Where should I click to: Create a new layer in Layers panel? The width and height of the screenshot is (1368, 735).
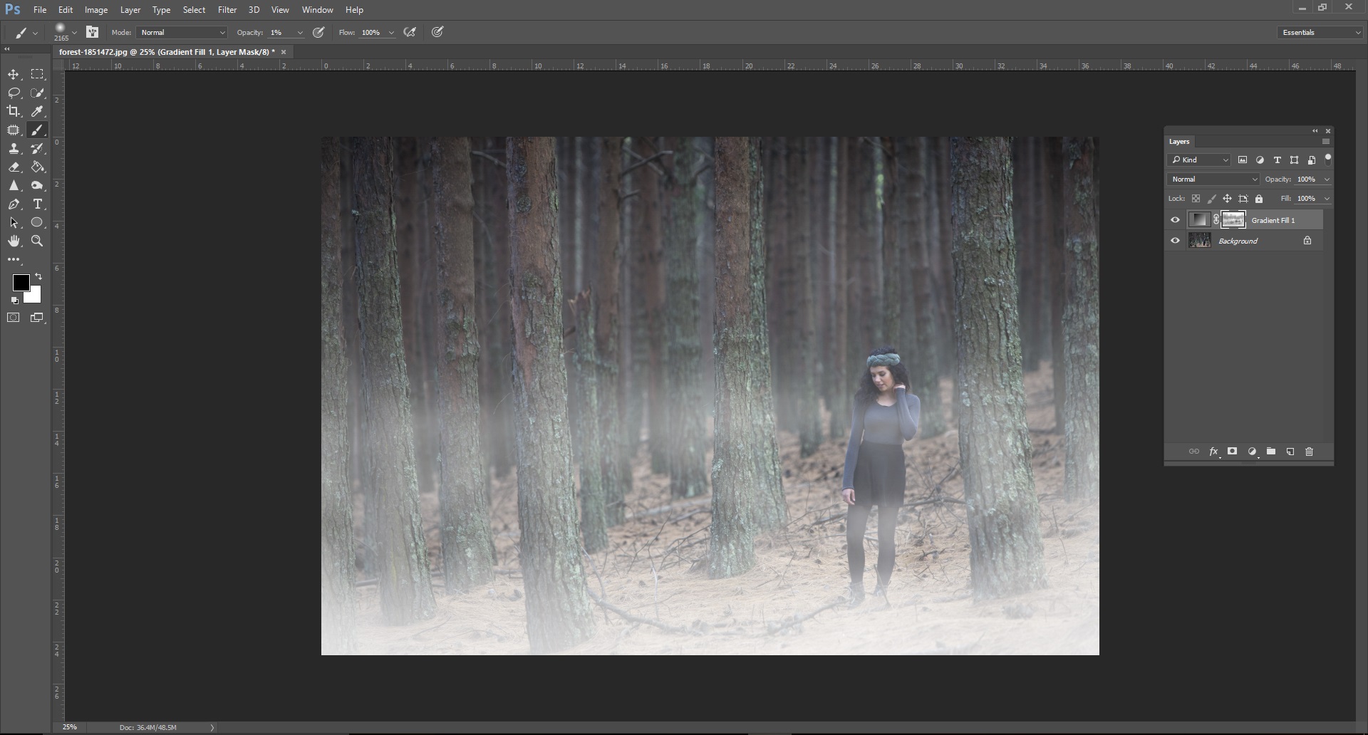pyautogui.click(x=1290, y=451)
